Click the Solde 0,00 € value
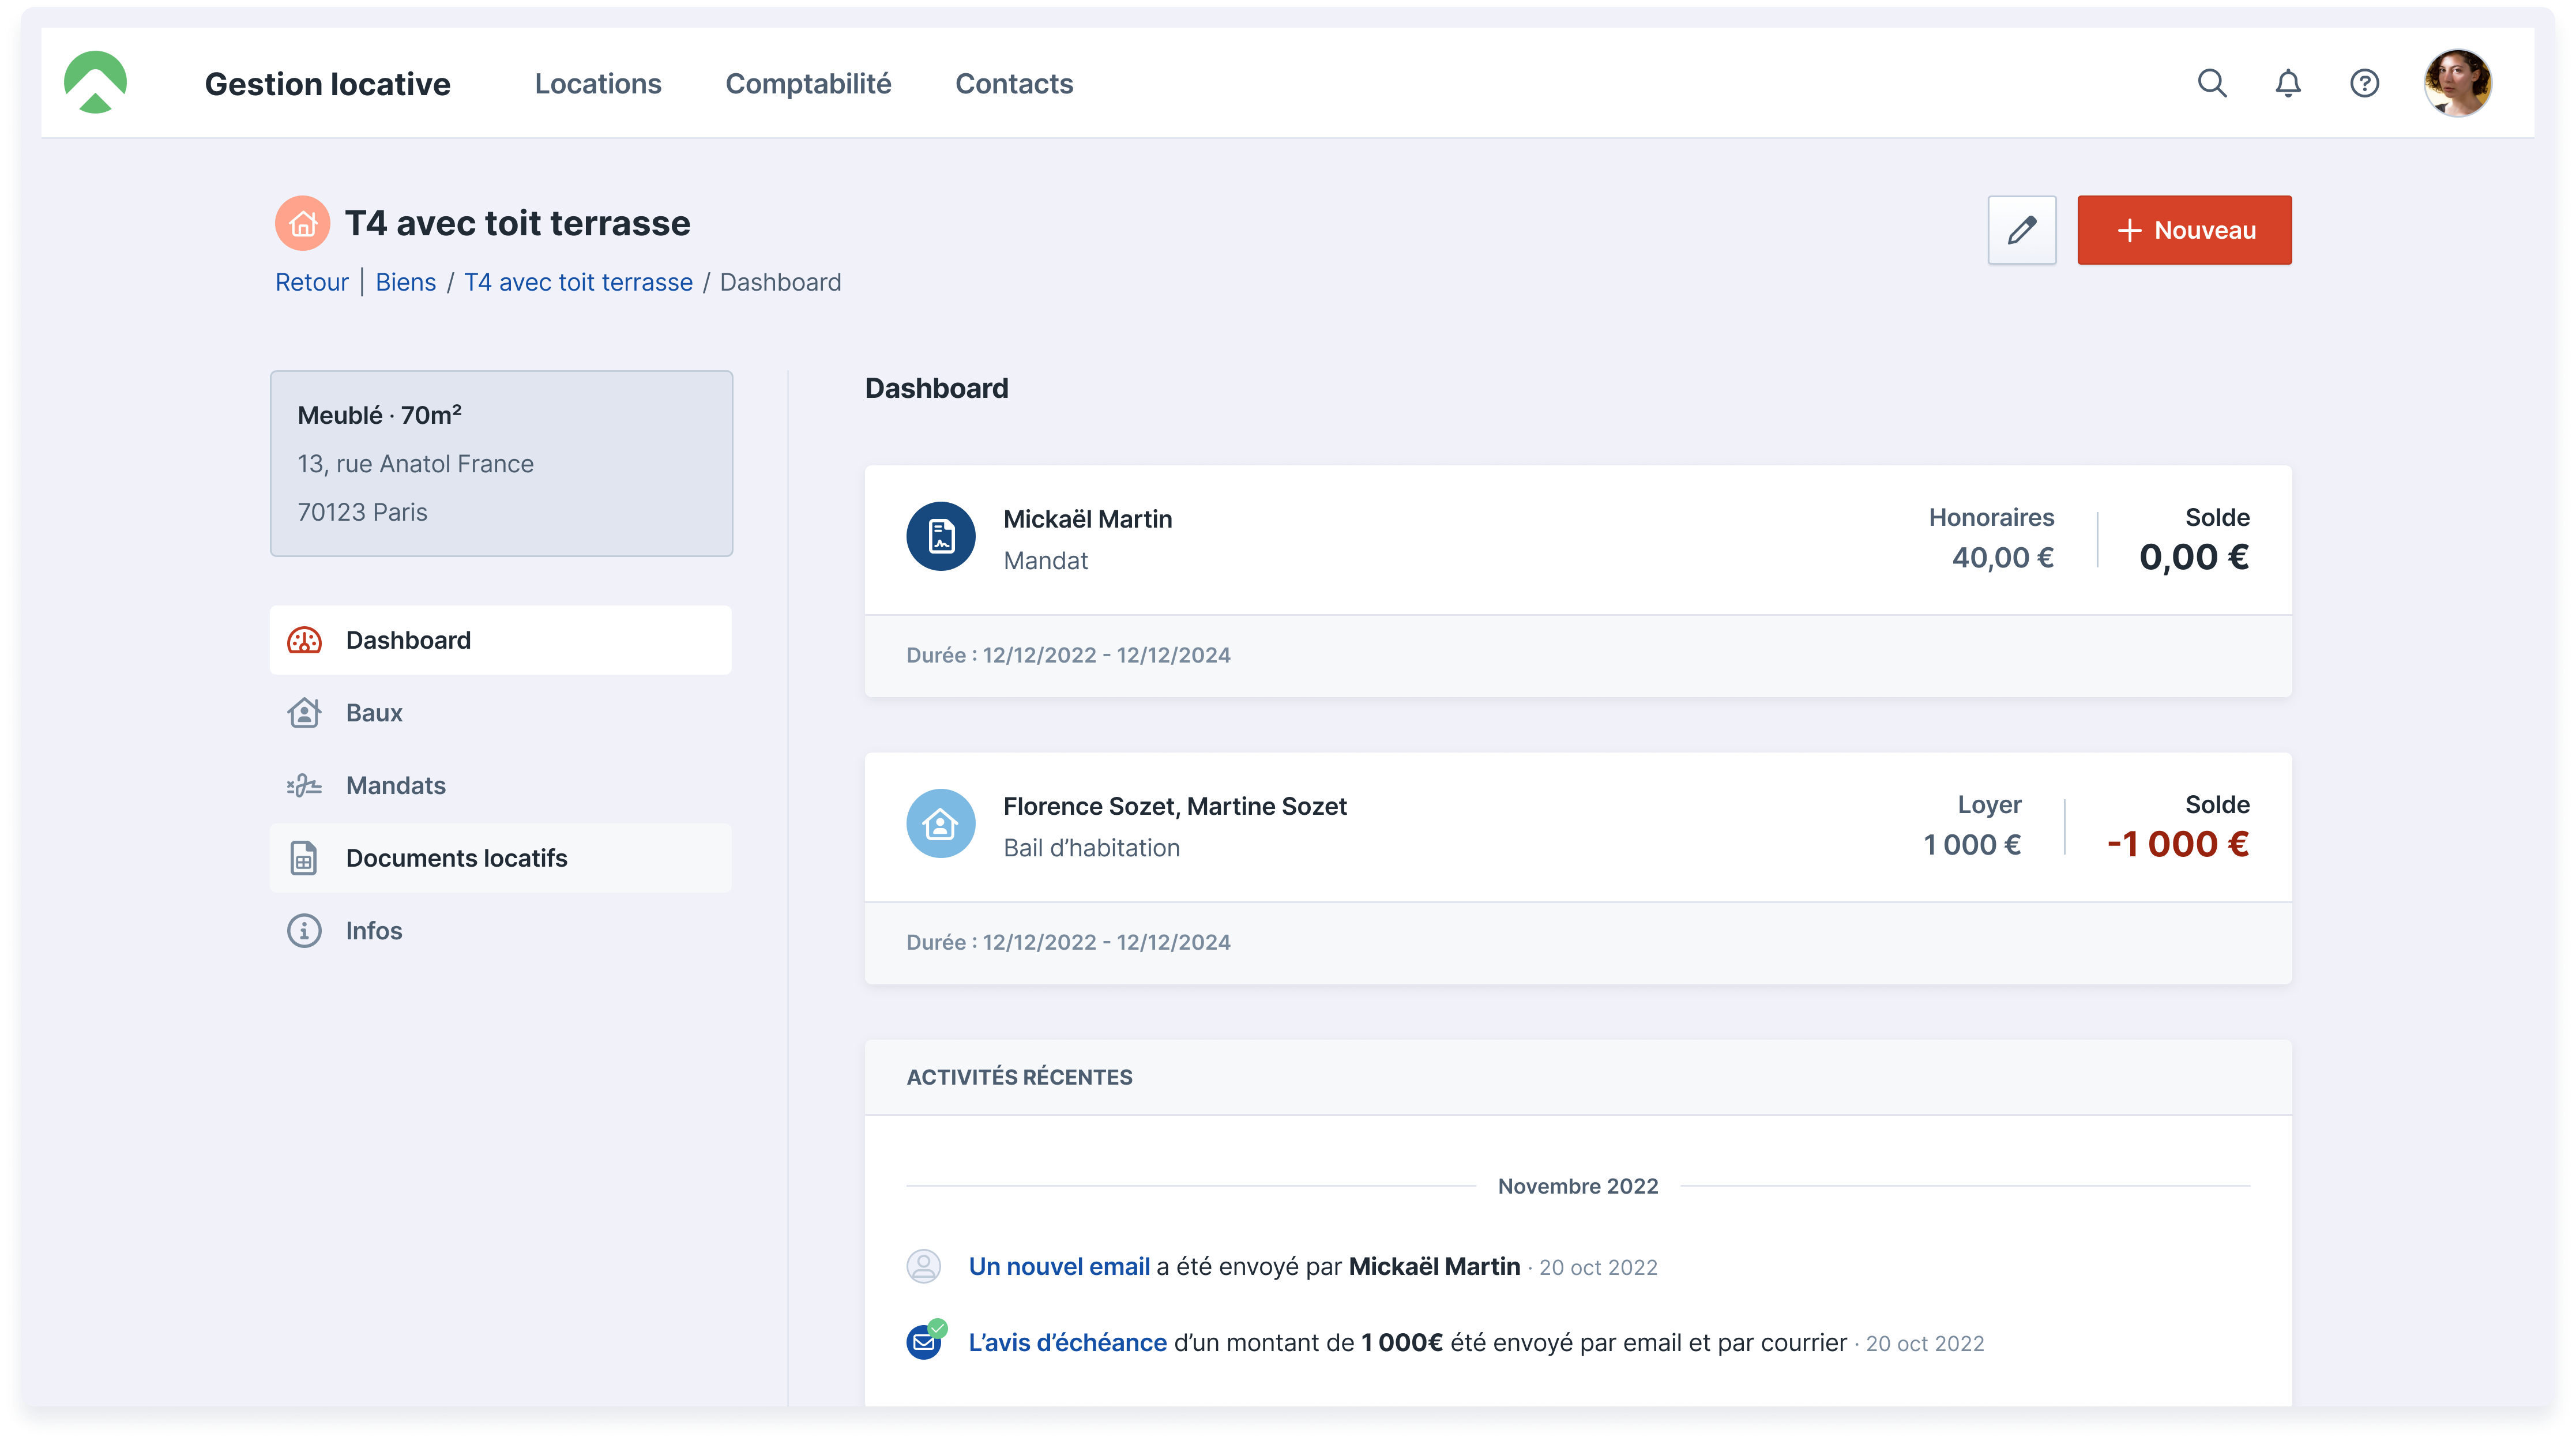This screenshot has width=2576, height=1441. [2194, 557]
